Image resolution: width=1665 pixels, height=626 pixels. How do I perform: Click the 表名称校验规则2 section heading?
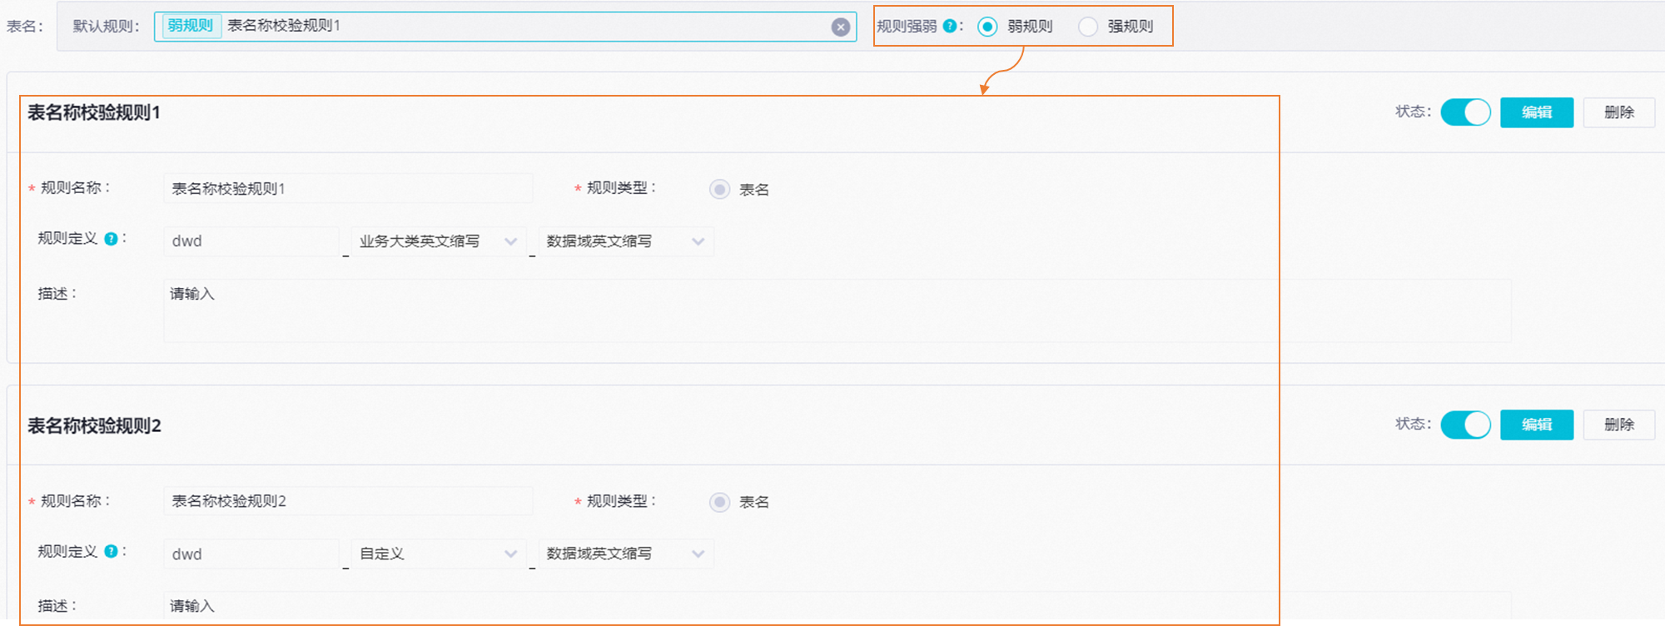[95, 425]
